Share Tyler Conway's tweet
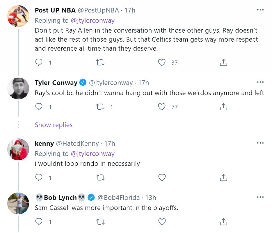 [223, 107]
